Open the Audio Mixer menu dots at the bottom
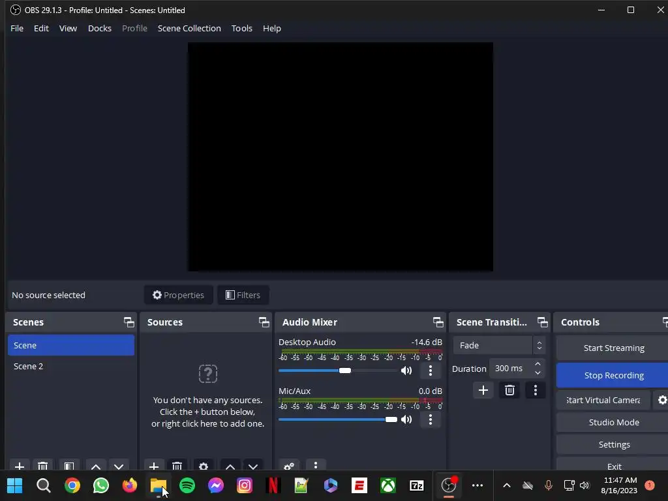 click(x=316, y=465)
